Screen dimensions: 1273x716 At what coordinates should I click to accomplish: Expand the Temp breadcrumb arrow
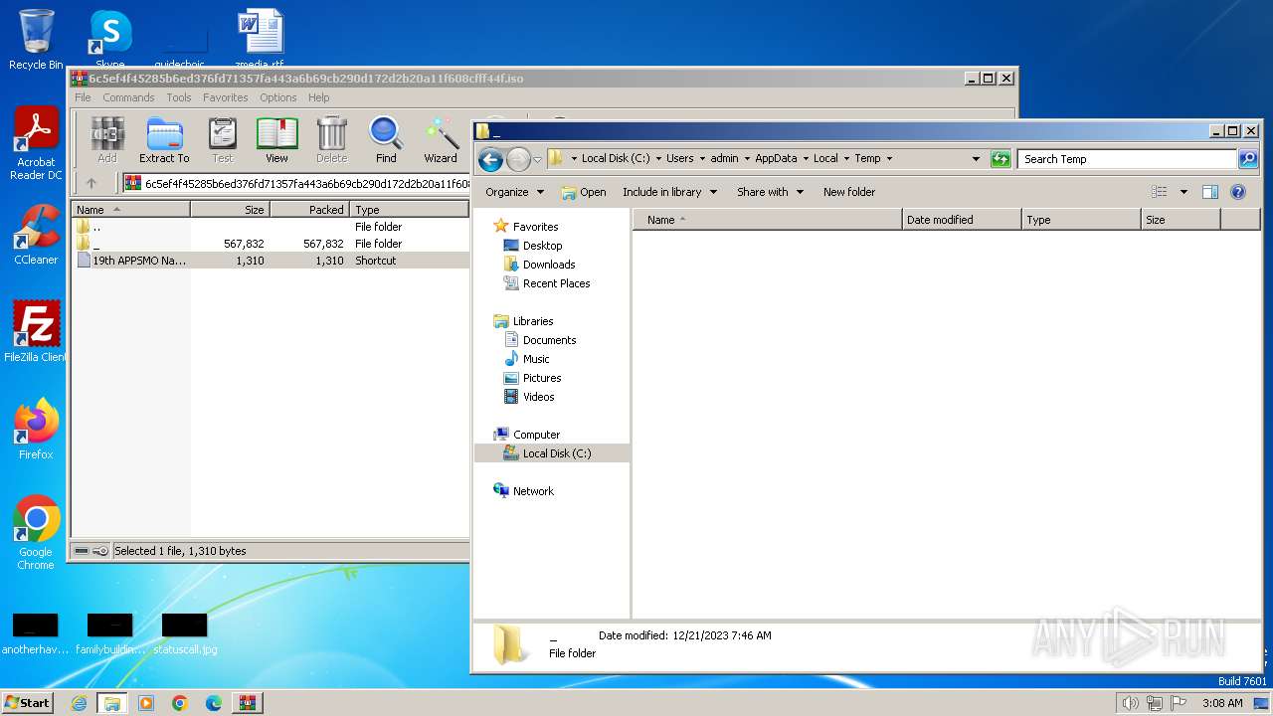click(889, 158)
